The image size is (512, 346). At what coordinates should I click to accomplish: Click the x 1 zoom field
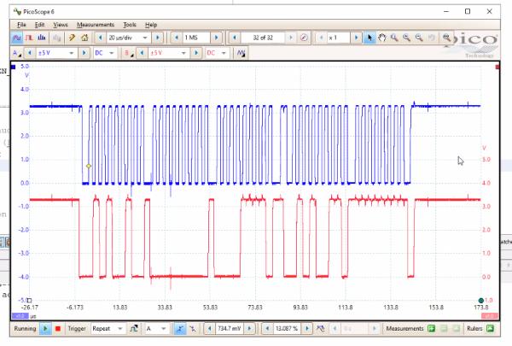pyautogui.click(x=339, y=38)
